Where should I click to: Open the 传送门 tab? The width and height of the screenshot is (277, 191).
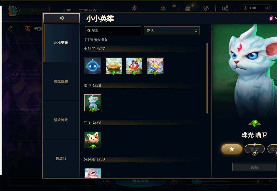[x=61, y=158]
